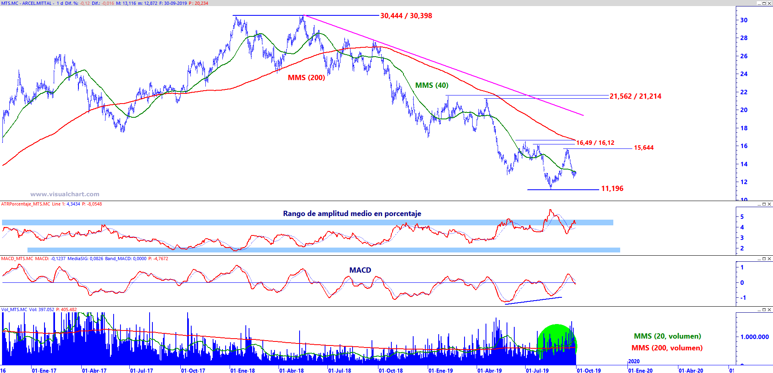Click the Vol_MTS.MC Vol: 397.052 header text
Viewport: 773px width, 373px height.
pyautogui.click(x=39, y=309)
